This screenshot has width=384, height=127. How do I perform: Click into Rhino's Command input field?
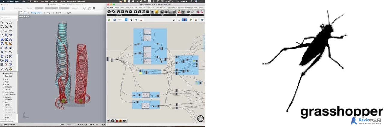click(x=9, y=18)
